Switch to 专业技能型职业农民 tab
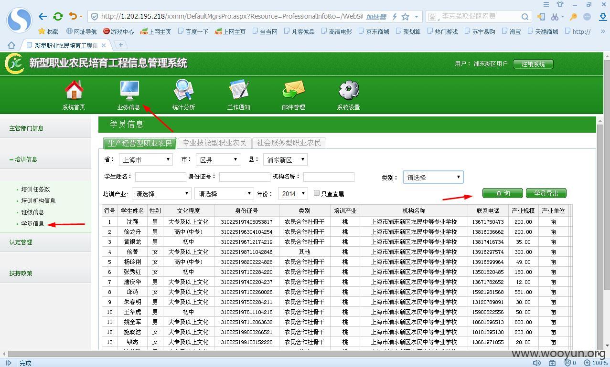 click(214, 143)
